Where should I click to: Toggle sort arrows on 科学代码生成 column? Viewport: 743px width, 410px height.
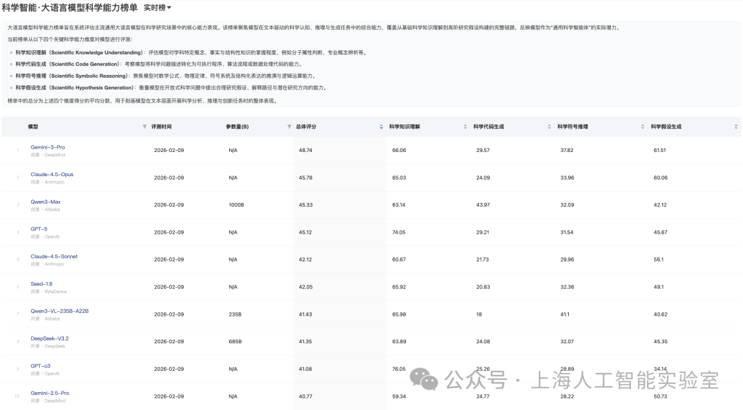550,127
